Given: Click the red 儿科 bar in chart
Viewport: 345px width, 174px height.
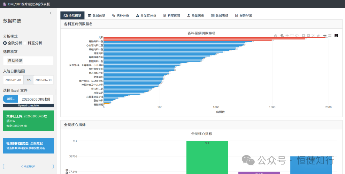Looking at the screenshot, I should tap(215, 38).
